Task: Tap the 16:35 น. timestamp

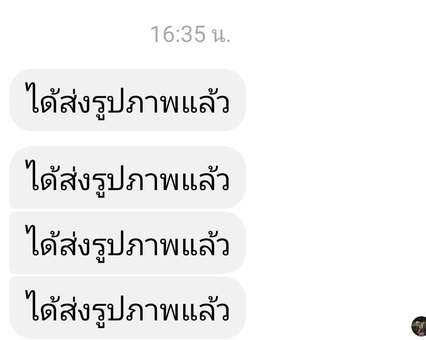Action: 190,34
